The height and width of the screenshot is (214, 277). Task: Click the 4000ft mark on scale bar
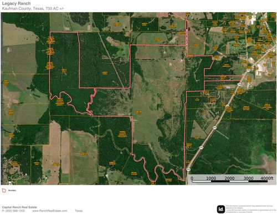[267, 178]
